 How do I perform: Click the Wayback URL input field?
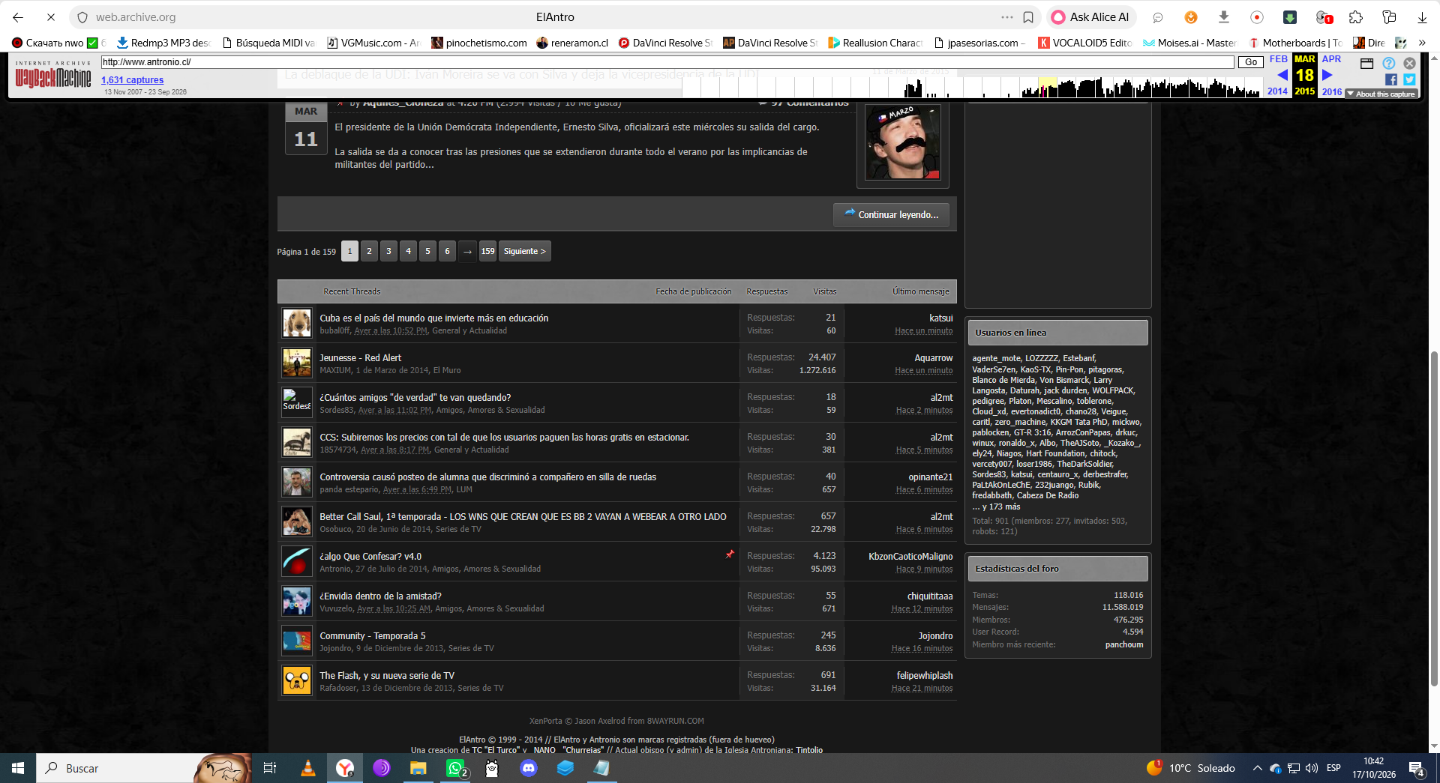pos(667,62)
